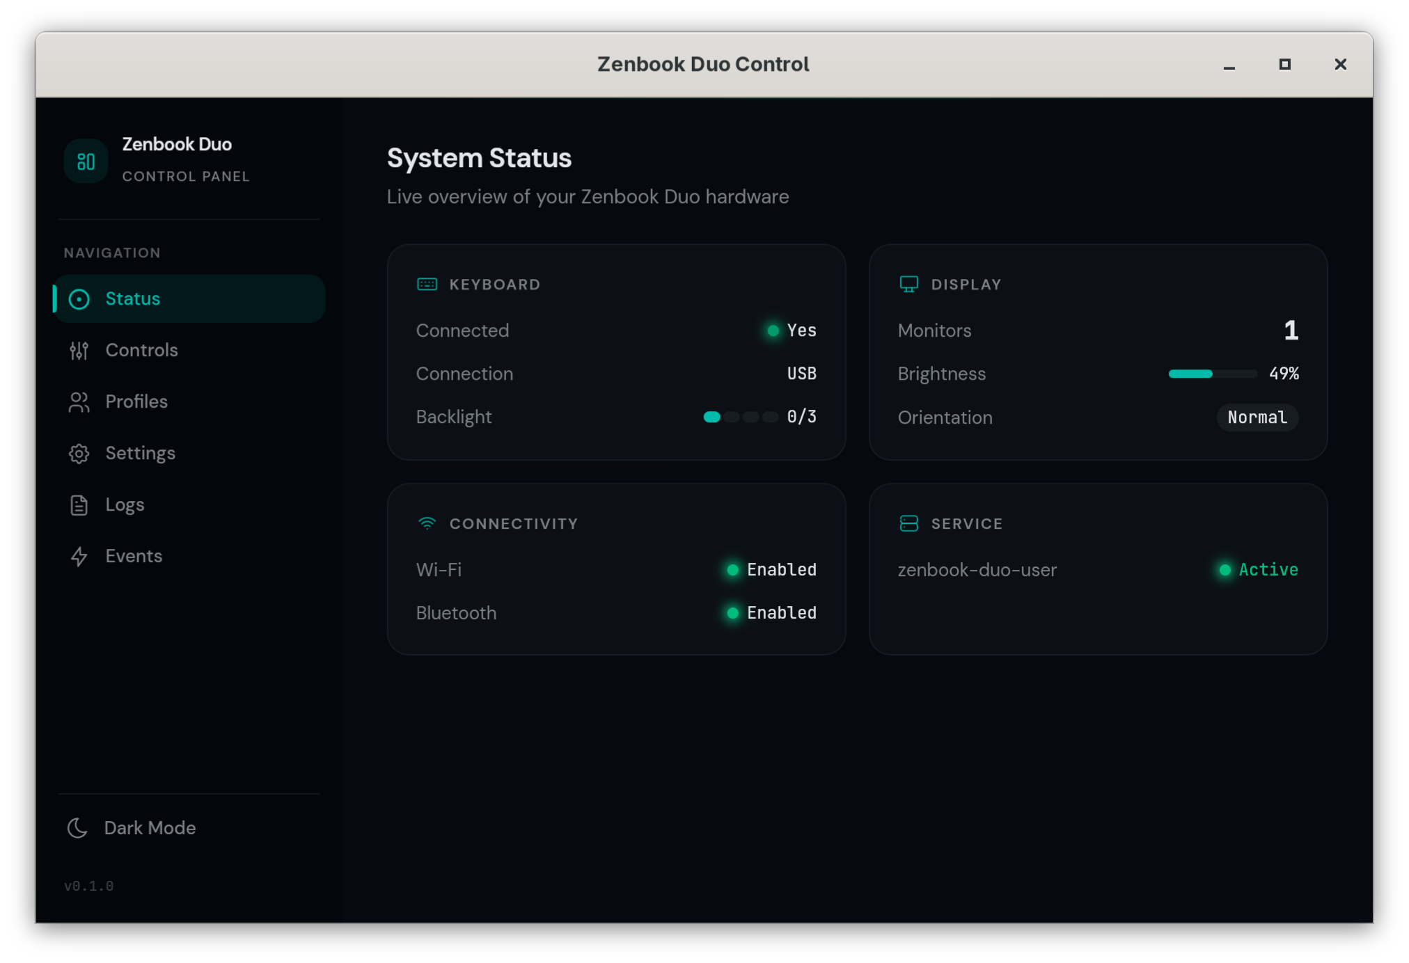Open the Logs view
The width and height of the screenshot is (1409, 963).
point(189,505)
